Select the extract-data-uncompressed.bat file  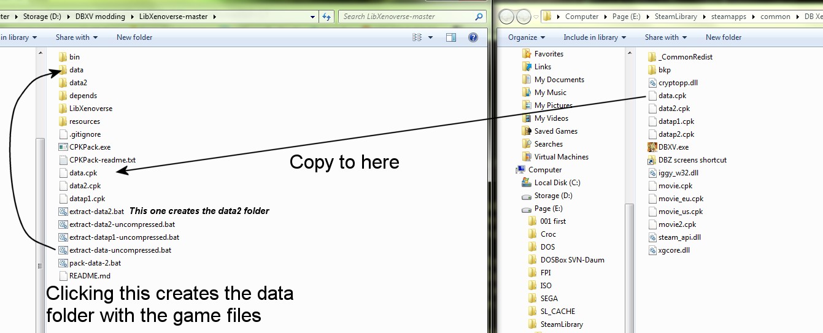pos(120,250)
